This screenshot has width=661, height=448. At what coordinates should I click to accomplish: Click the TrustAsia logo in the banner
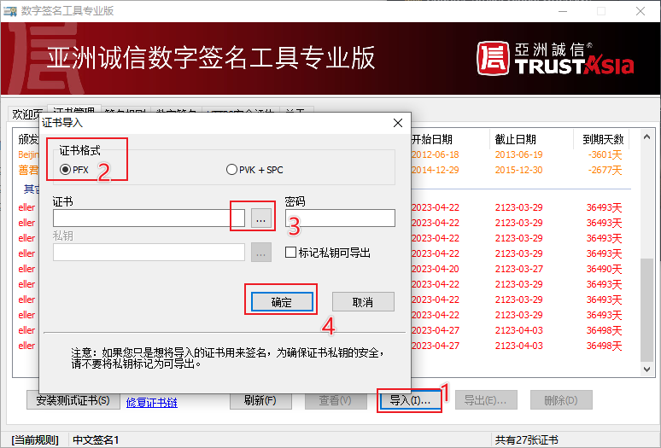(x=555, y=59)
